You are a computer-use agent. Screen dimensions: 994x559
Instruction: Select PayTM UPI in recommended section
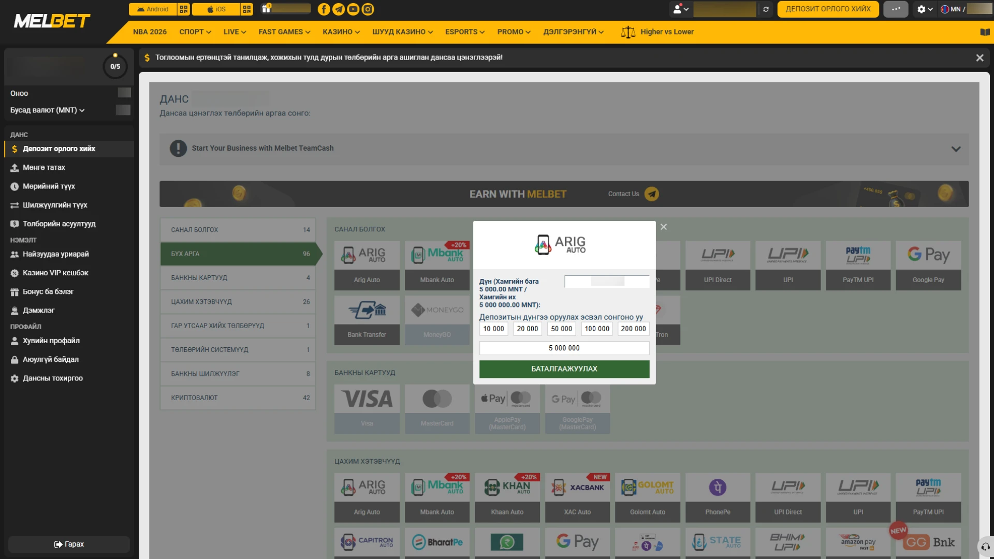(858, 266)
